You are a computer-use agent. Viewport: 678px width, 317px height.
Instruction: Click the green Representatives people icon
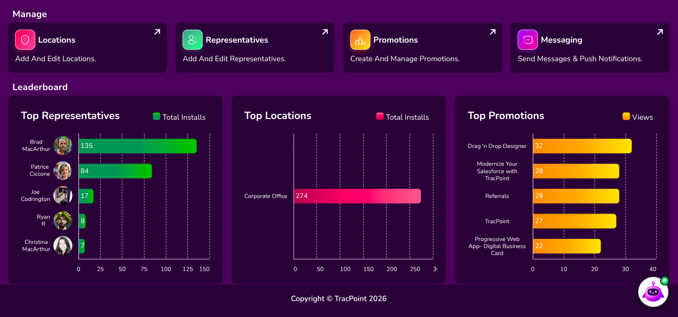click(193, 40)
